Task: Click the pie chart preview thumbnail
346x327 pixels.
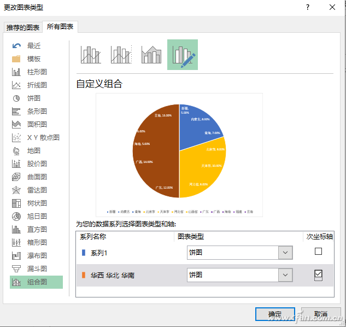Action: 179,155
